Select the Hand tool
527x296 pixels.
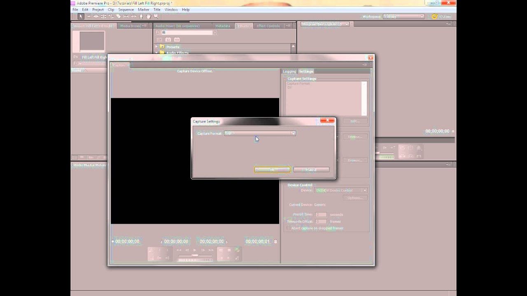[x=149, y=16]
